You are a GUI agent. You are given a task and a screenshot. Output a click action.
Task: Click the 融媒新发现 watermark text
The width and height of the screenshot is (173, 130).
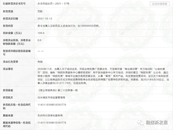157,122
